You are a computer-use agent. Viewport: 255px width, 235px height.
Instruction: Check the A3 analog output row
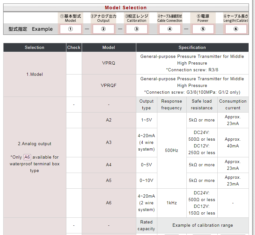point(74,143)
